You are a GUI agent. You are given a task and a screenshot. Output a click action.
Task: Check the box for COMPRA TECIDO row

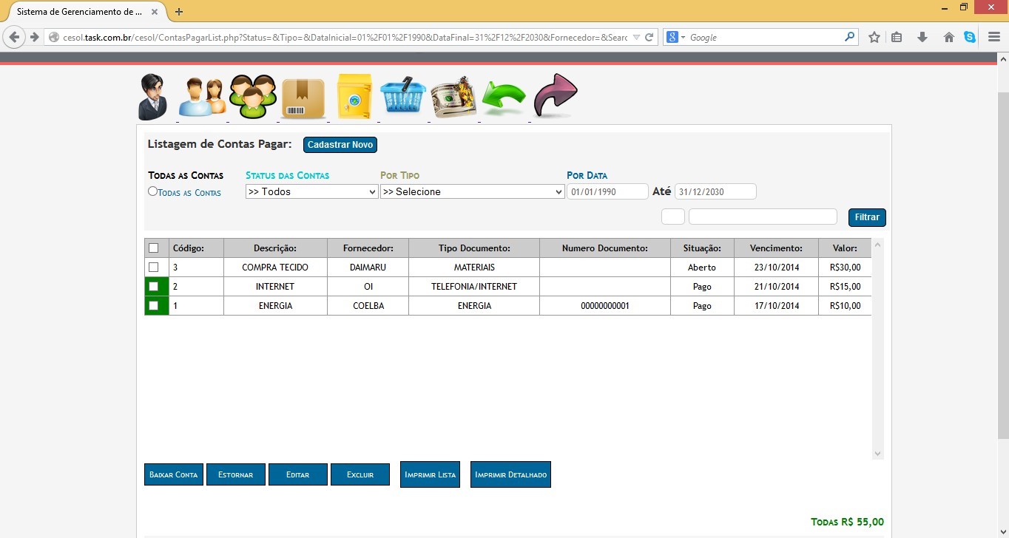154,267
